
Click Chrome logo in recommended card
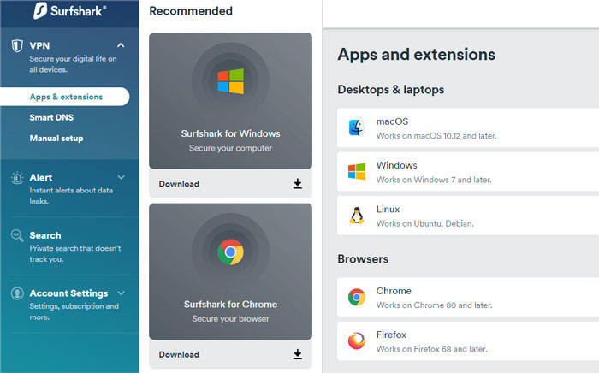tap(231, 252)
